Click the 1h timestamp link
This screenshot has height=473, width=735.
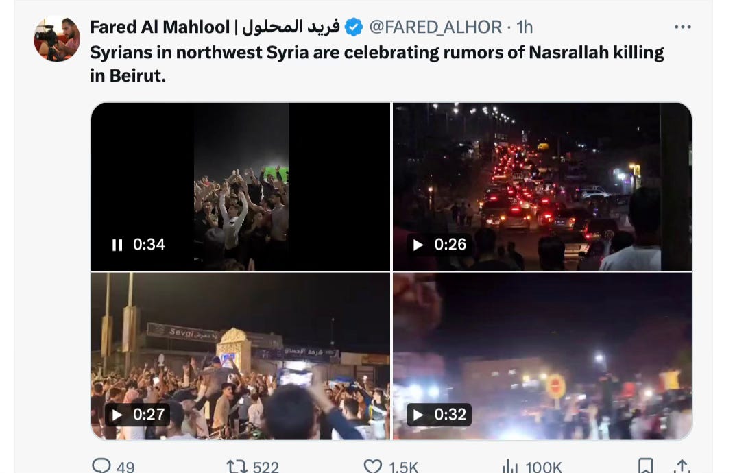[525, 27]
